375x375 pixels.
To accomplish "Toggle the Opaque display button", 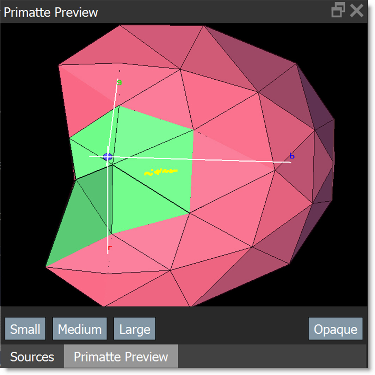I will (335, 329).
